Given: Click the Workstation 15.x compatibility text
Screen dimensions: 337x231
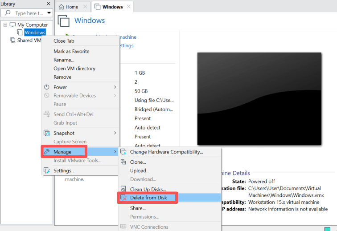Looking at the screenshot, I should point(284,202).
